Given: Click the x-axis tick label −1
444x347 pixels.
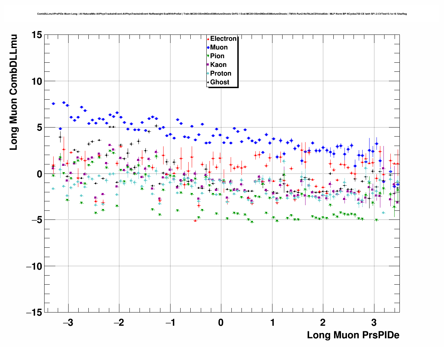Looking at the screenshot, I should [x=170, y=323].
